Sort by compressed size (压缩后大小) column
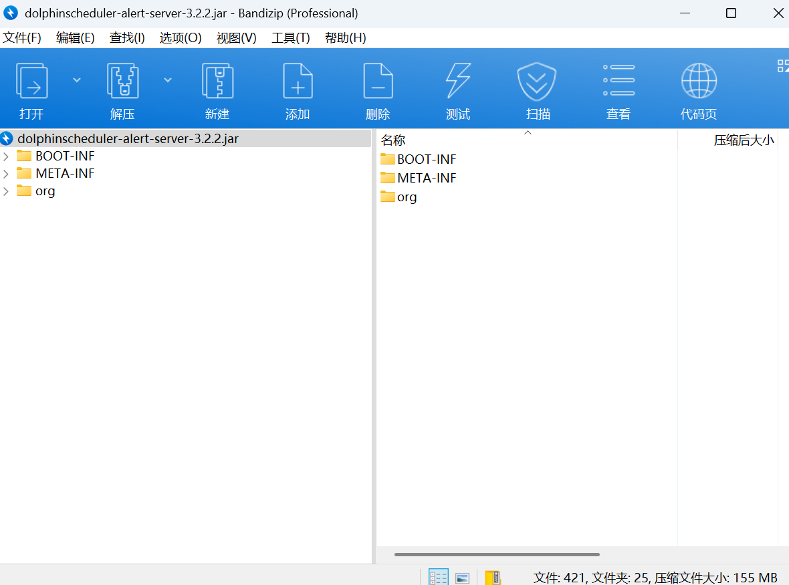Viewport: 789px width, 585px height. [744, 140]
